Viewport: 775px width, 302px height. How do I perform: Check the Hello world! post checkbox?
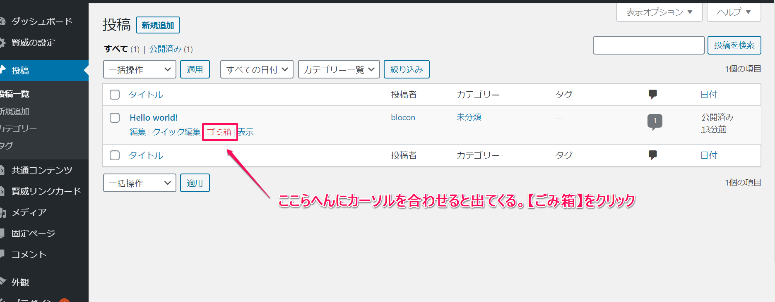pyautogui.click(x=115, y=118)
